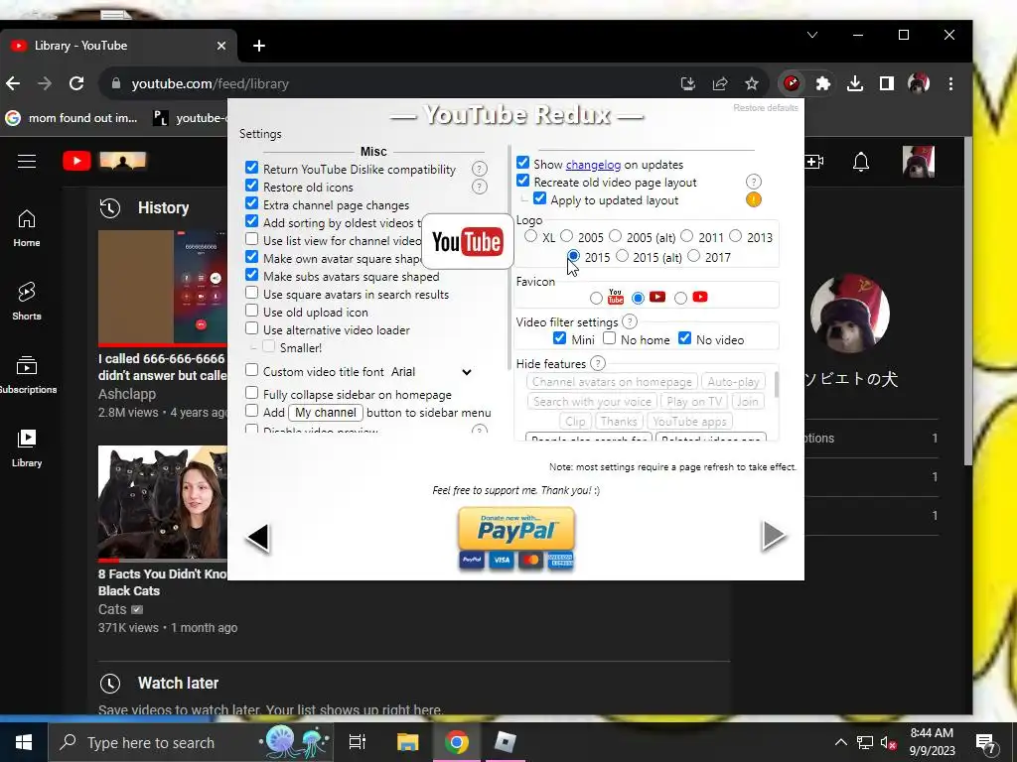Open the Chrome extensions puzzle icon
Viewport: 1017px width, 762px height.
823,83
